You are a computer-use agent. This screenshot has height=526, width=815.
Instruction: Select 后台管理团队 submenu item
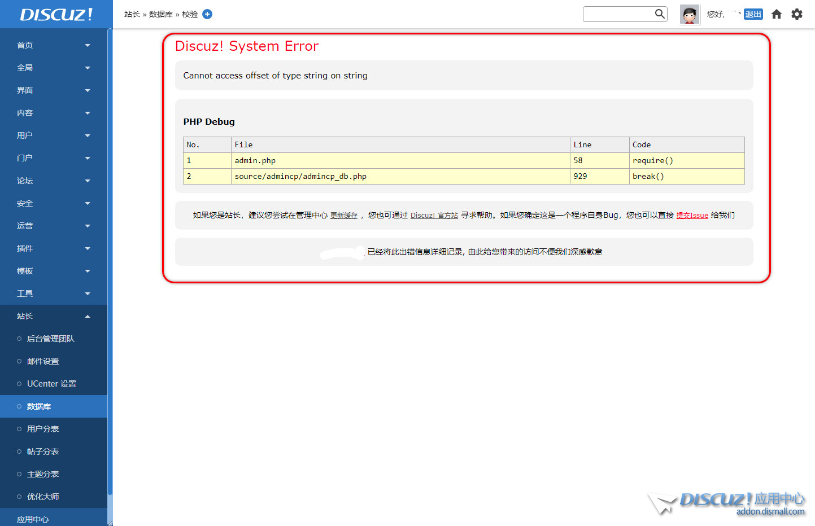[x=54, y=339]
